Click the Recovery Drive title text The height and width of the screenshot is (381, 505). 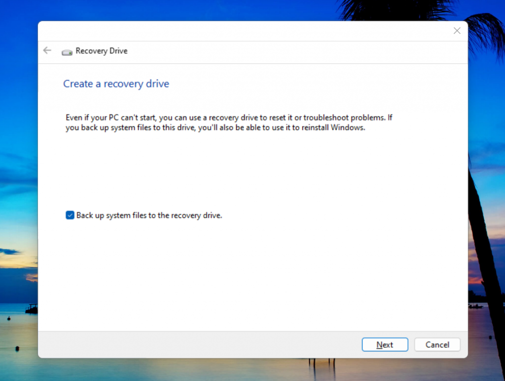click(101, 51)
